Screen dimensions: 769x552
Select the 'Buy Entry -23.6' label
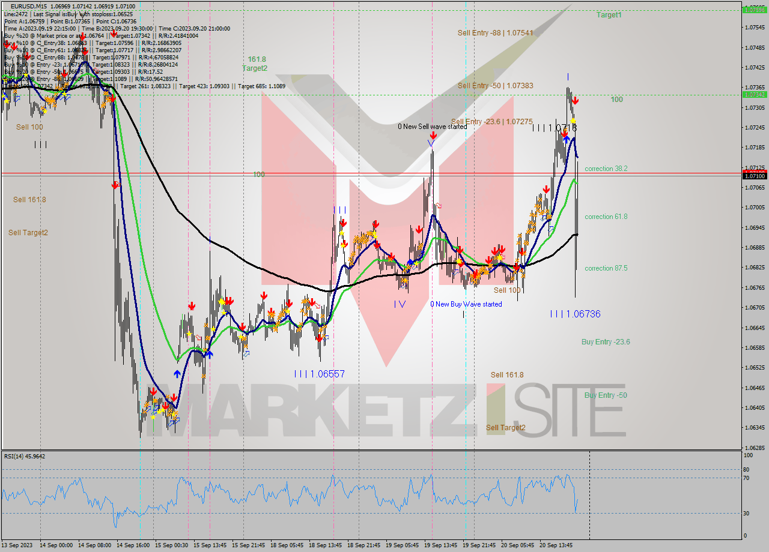[x=606, y=342]
